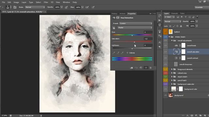Viewport: 209px width, 117px height.
Task: Filter layers by shape layers icon
Action: pyautogui.click(x=189, y=17)
